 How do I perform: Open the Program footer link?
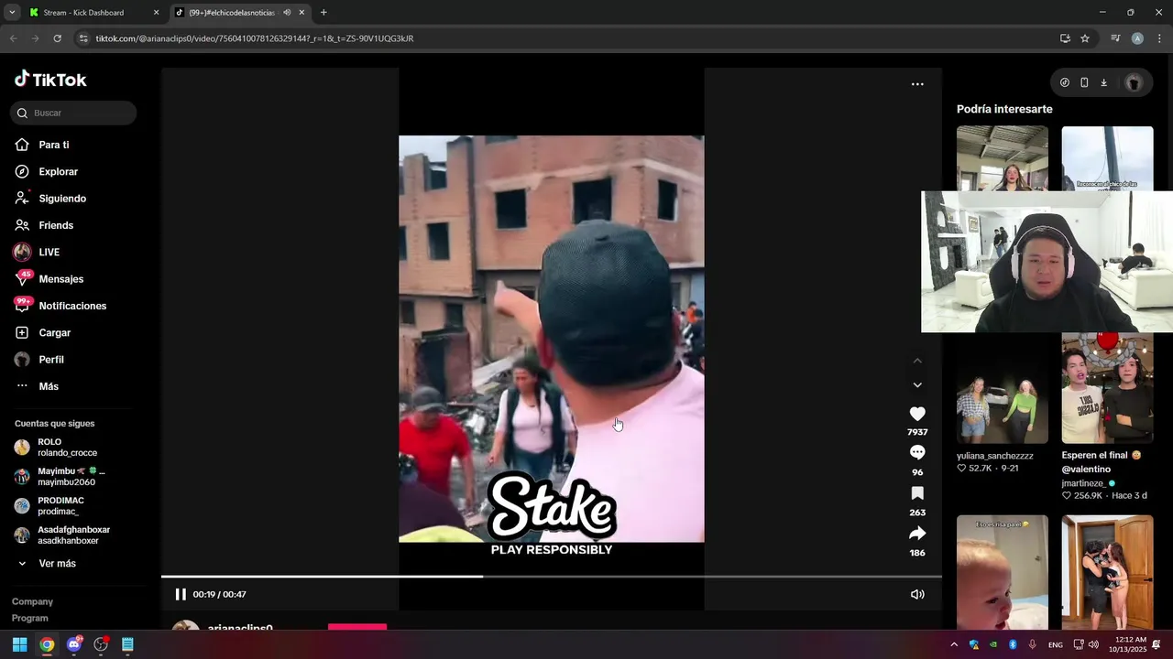coord(30,618)
